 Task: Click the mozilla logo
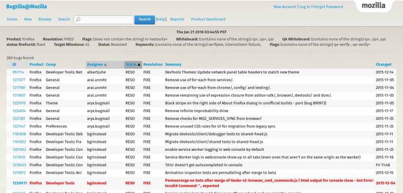(x=374, y=5)
